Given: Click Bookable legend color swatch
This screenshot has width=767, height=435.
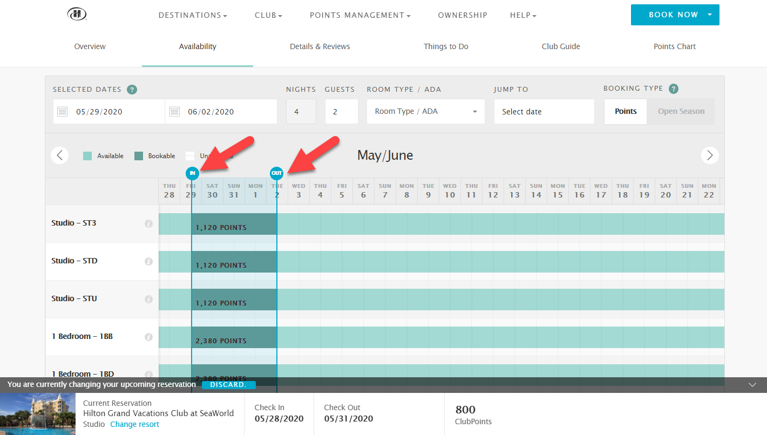Looking at the screenshot, I should 139,156.
